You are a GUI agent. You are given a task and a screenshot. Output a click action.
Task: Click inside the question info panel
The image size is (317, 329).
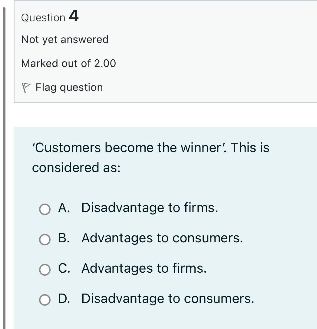pos(182,52)
